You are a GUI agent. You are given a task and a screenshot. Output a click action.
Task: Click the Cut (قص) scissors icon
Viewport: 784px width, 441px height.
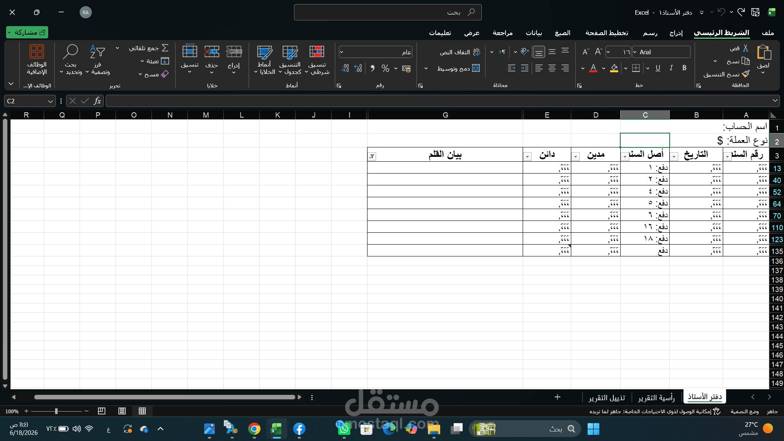(x=746, y=48)
